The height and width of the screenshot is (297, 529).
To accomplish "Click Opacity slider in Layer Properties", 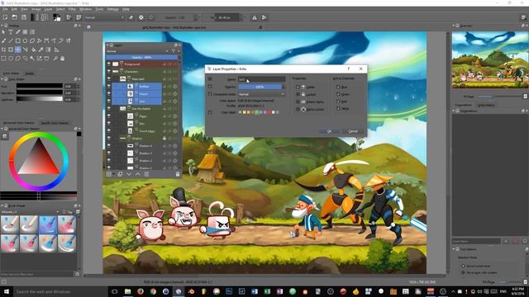I will [x=260, y=87].
